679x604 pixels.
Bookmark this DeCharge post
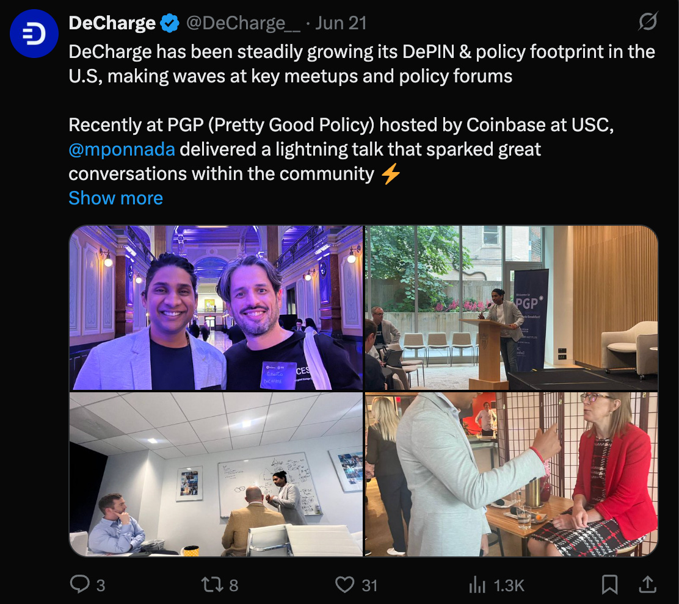tap(610, 584)
